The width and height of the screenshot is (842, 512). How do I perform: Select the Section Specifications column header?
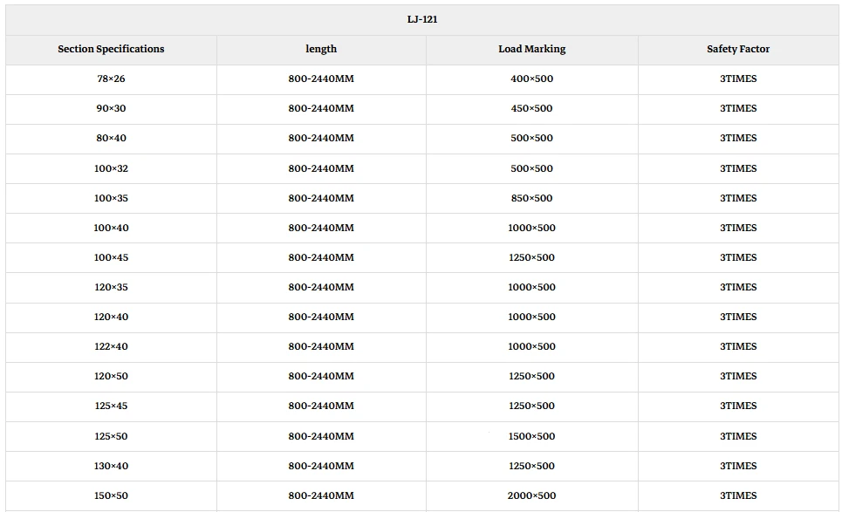[111, 49]
